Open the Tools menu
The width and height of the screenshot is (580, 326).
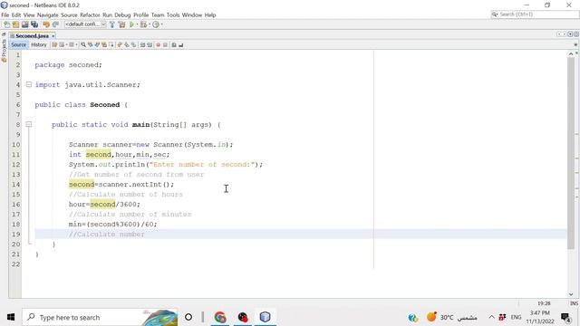(173, 14)
